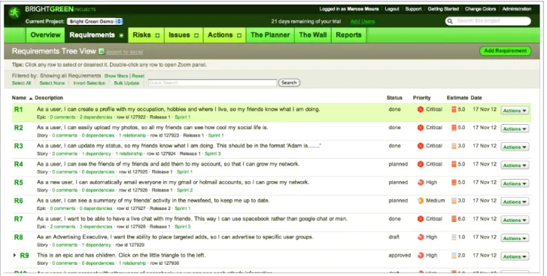Open the Reports tab
This screenshot has width=547, height=276.
pyautogui.click(x=348, y=35)
